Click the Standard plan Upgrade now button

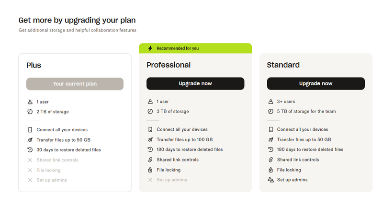click(315, 83)
